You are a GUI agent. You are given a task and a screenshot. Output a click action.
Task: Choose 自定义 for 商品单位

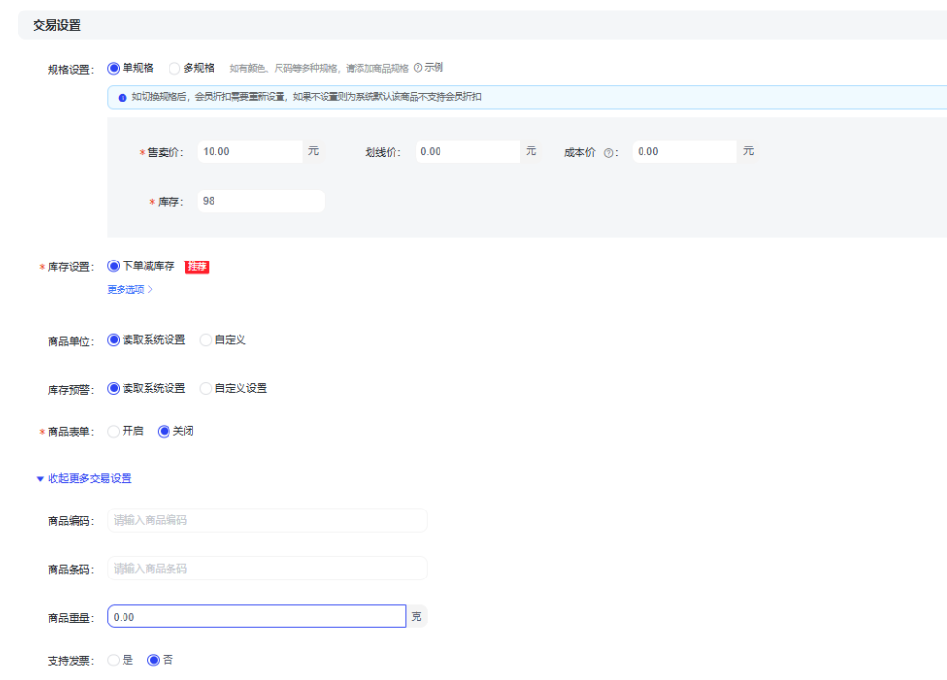(206, 340)
